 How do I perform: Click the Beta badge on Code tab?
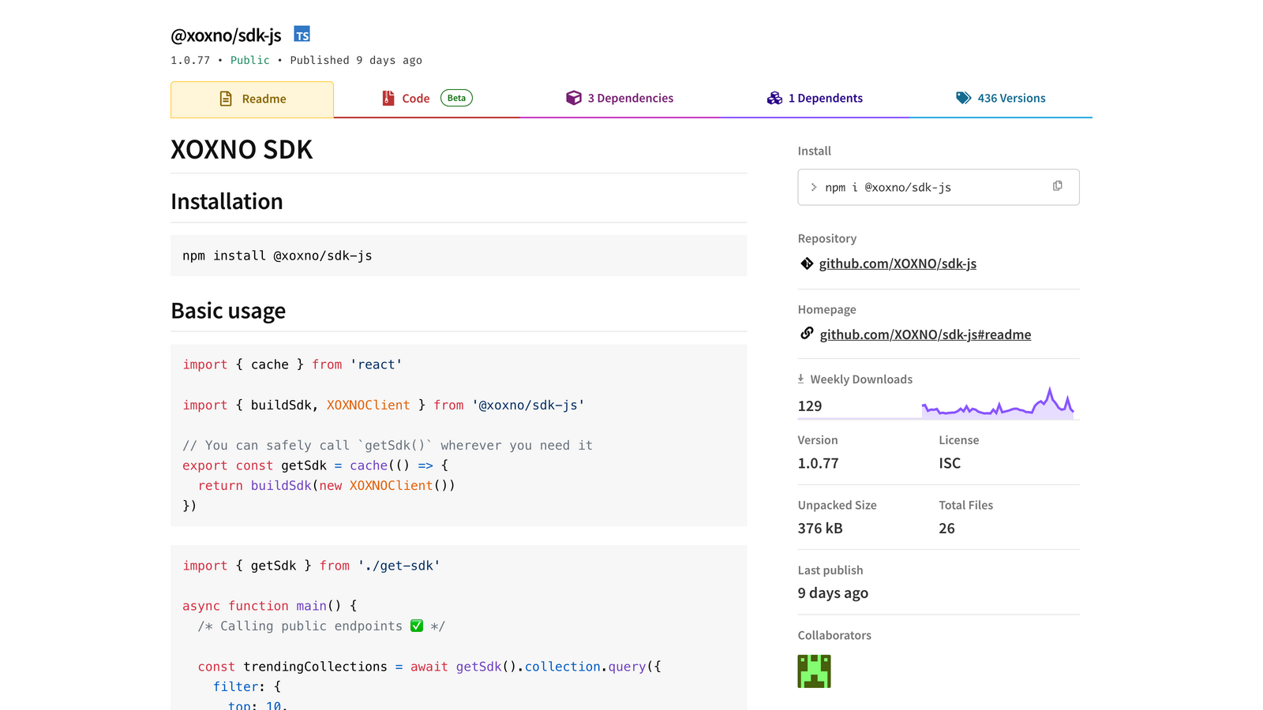point(456,98)
